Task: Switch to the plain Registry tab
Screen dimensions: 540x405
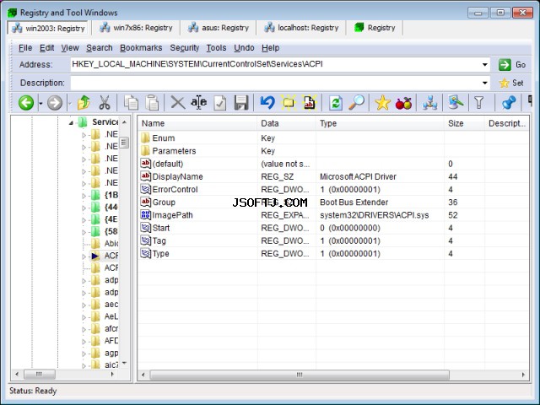Action: (x=375, y=28)
